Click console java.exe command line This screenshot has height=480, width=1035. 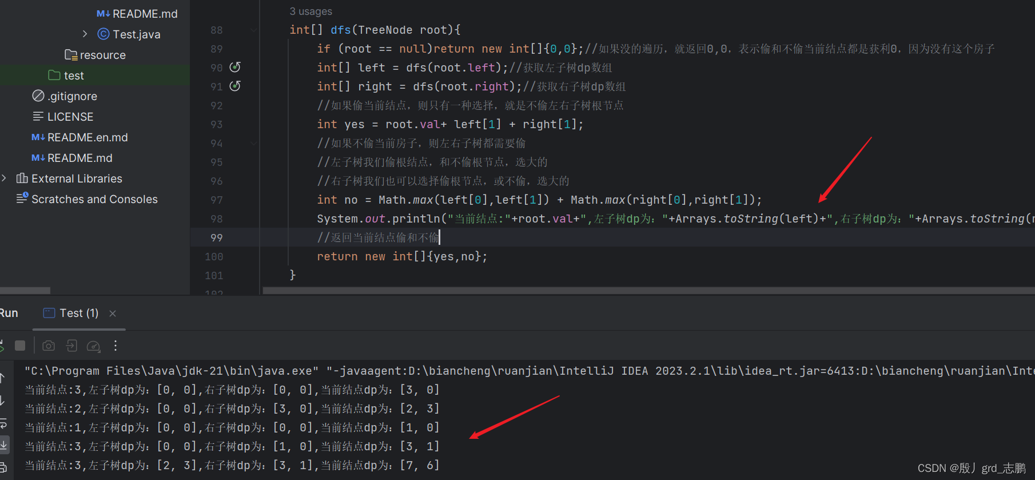[x=529, y=371]
